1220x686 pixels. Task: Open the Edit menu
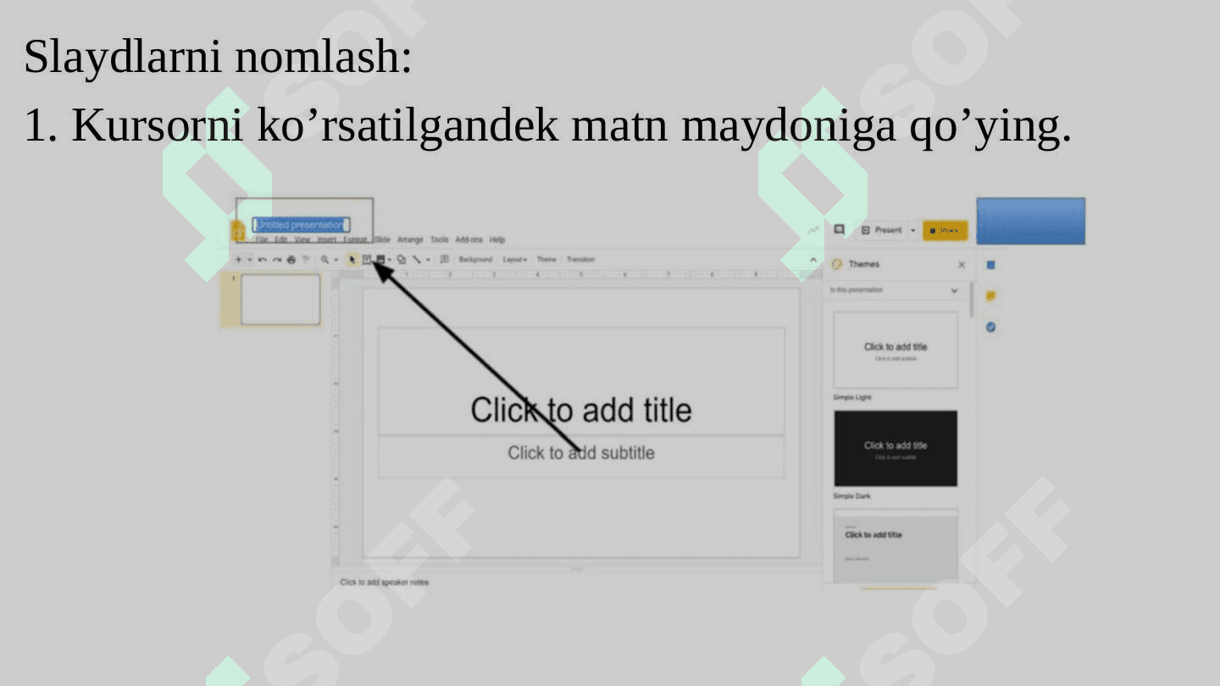coord(280,240)
